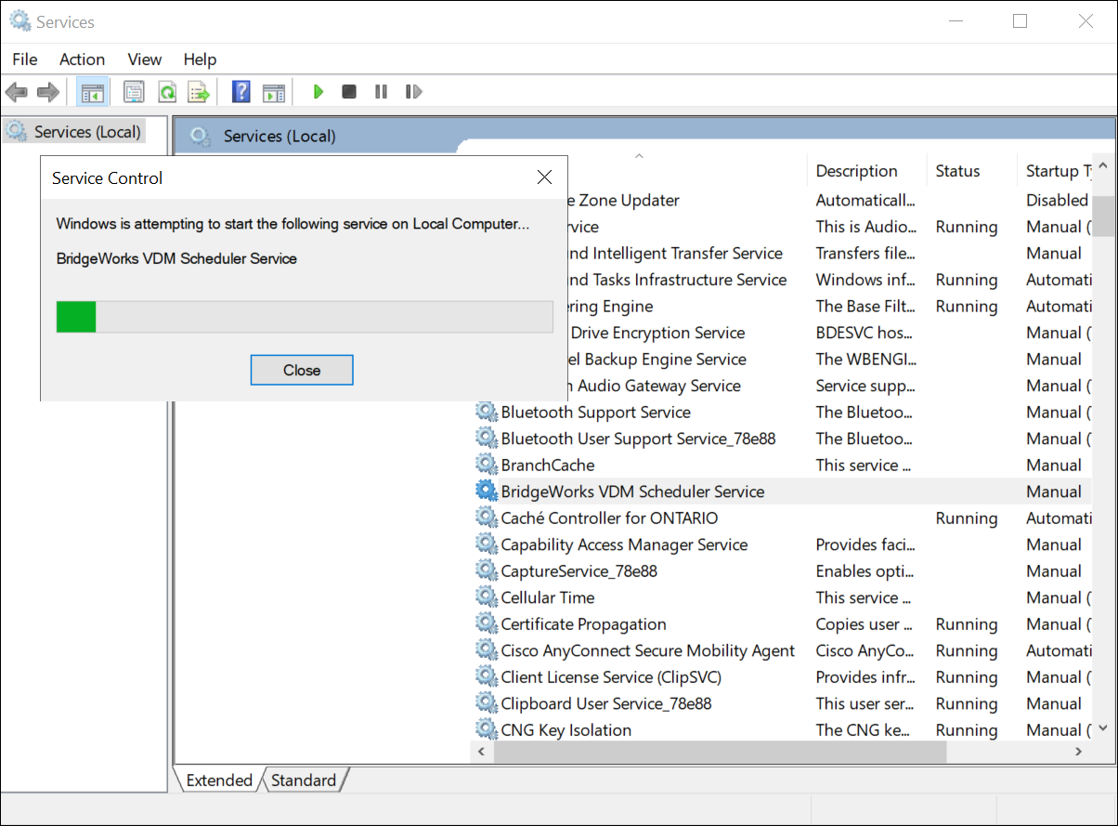
Task: Switch to the Extended tab
Action: click(x=219, y=780)
